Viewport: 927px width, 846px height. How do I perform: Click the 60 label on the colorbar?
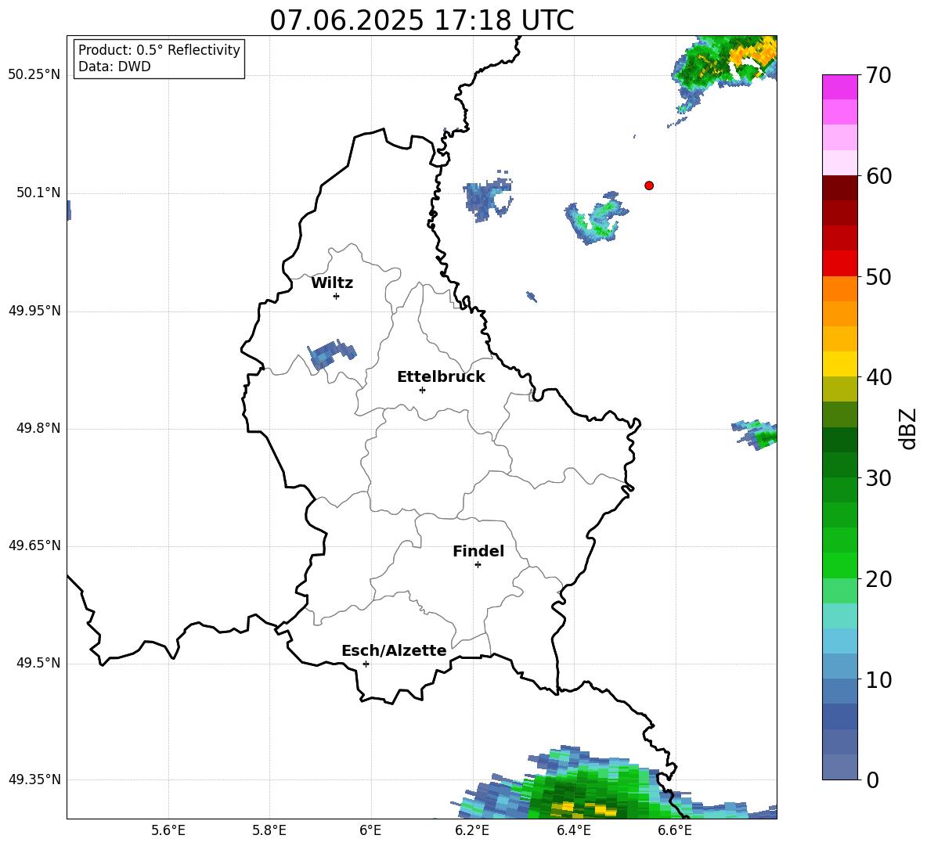878,175
